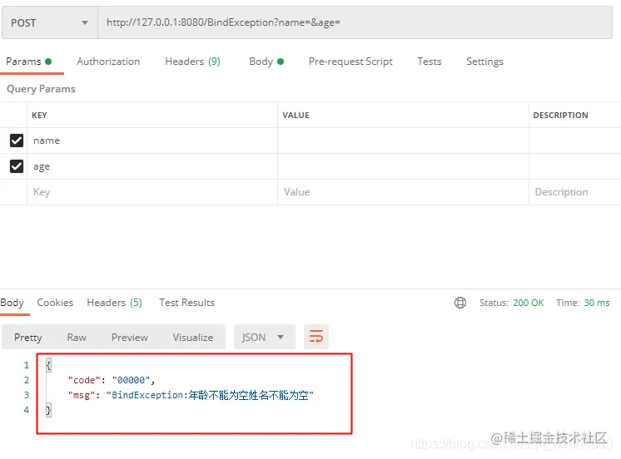Switch to the Params tab
621x459 pixels.
coord(29,62)
